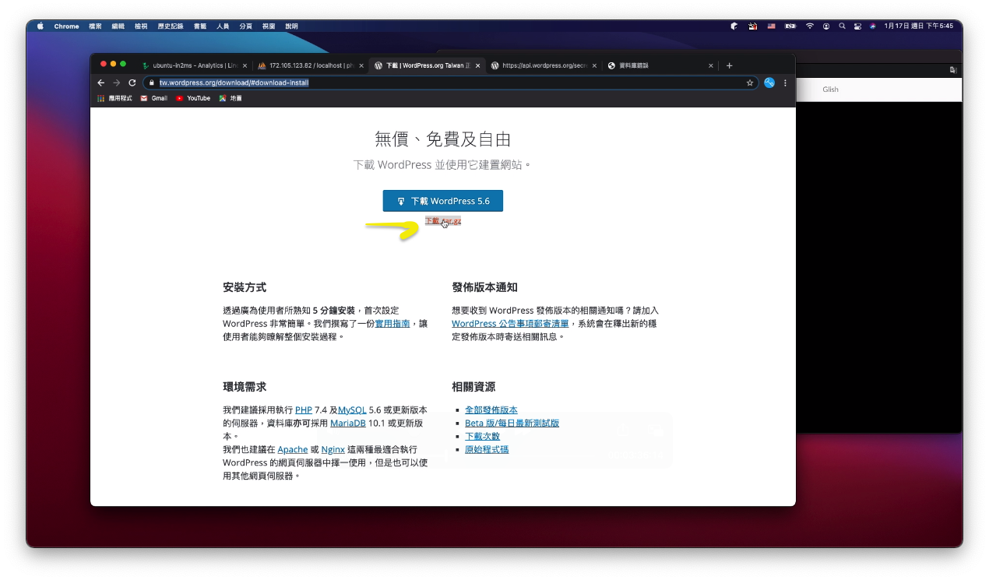Click the Siri icon in menu bar

[x=873, y=26]
